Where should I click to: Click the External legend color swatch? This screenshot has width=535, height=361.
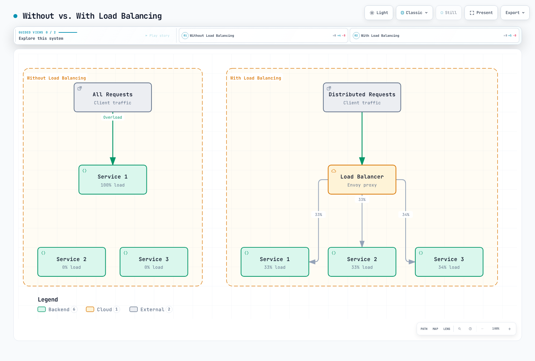[x=134, y=310]
